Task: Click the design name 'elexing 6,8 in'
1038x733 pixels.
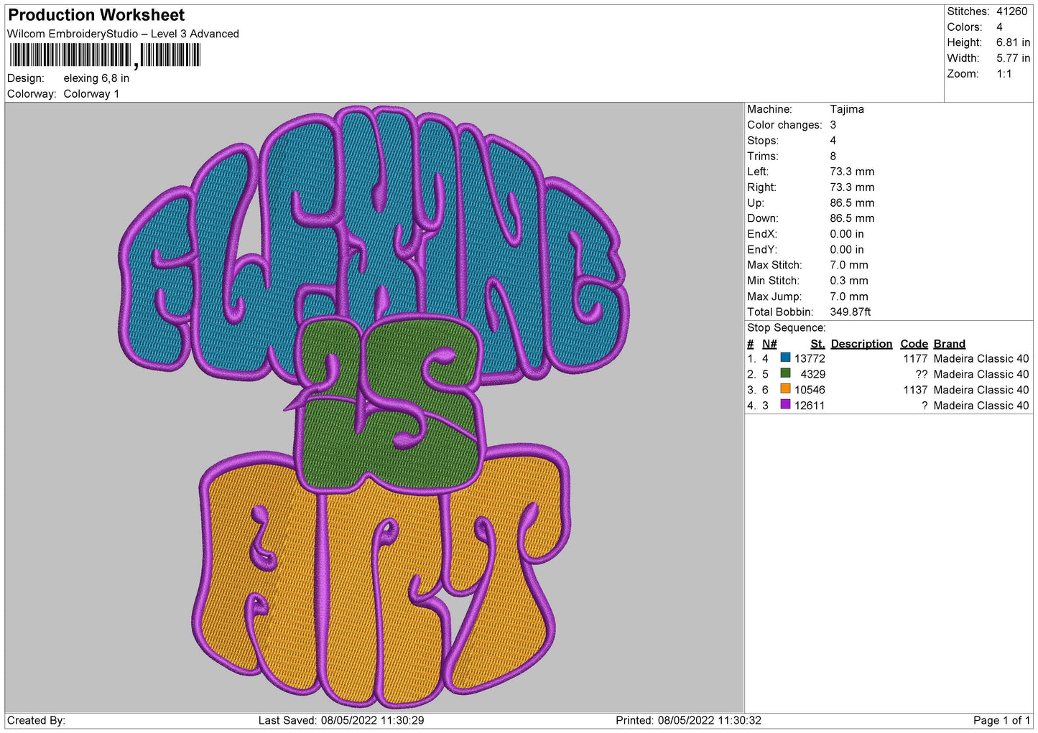Action: pos(96,78)
